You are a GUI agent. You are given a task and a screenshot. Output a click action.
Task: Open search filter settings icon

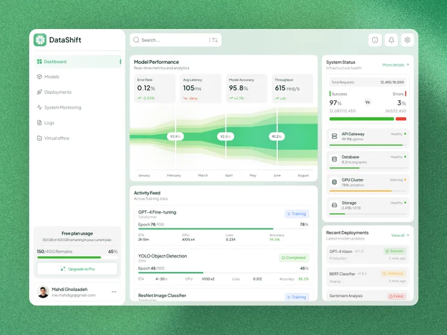pos(215,40)
